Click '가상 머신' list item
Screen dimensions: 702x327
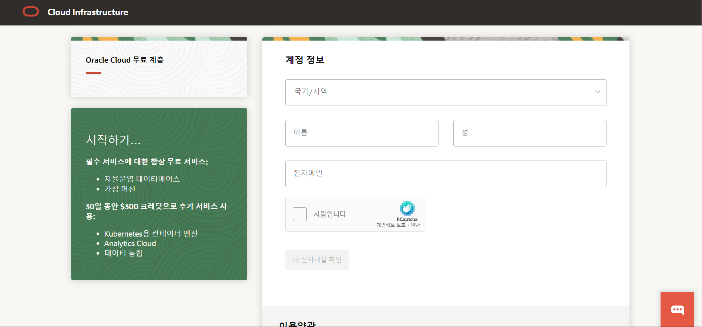120,189
